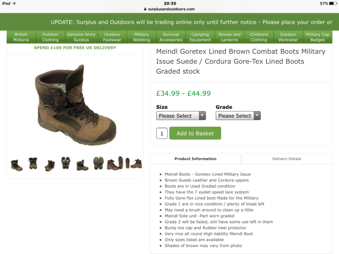Click the quantity input field
Viewport: 339px width, 254px height.
tap(162, 133)
